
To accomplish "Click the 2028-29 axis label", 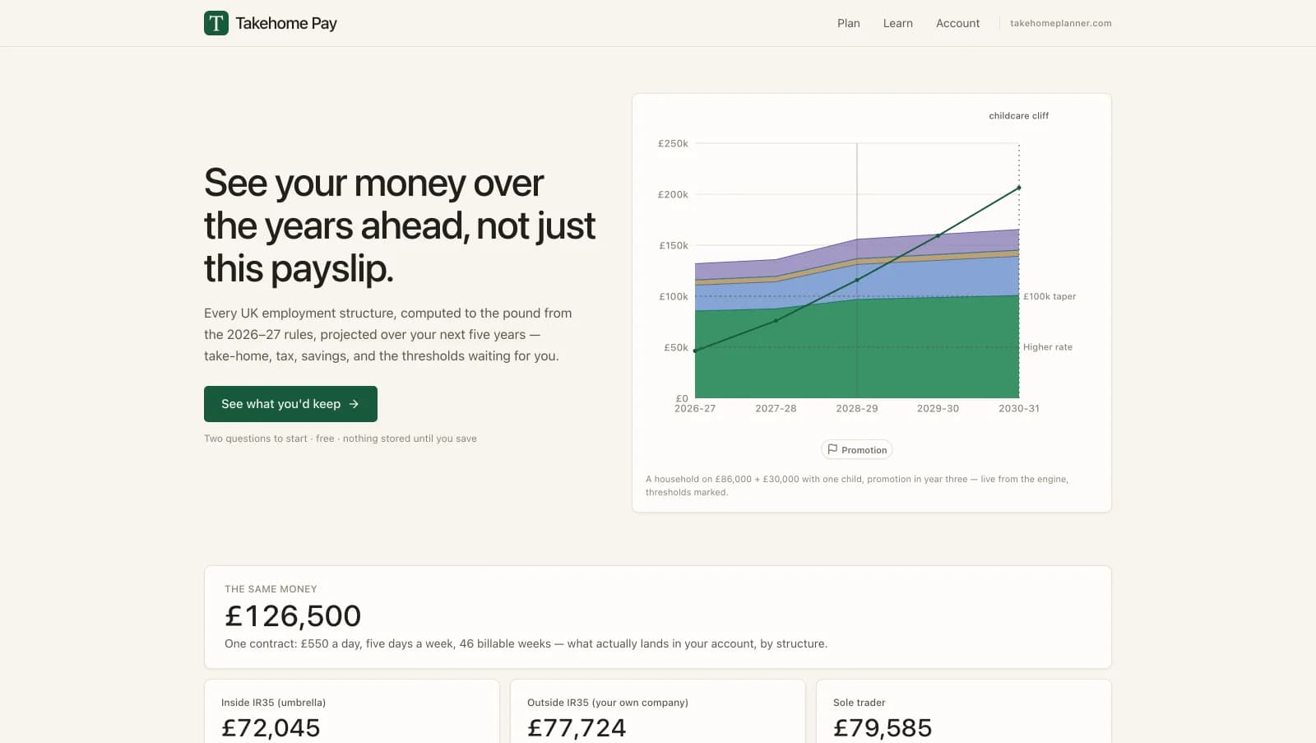I will pos(857,408).
